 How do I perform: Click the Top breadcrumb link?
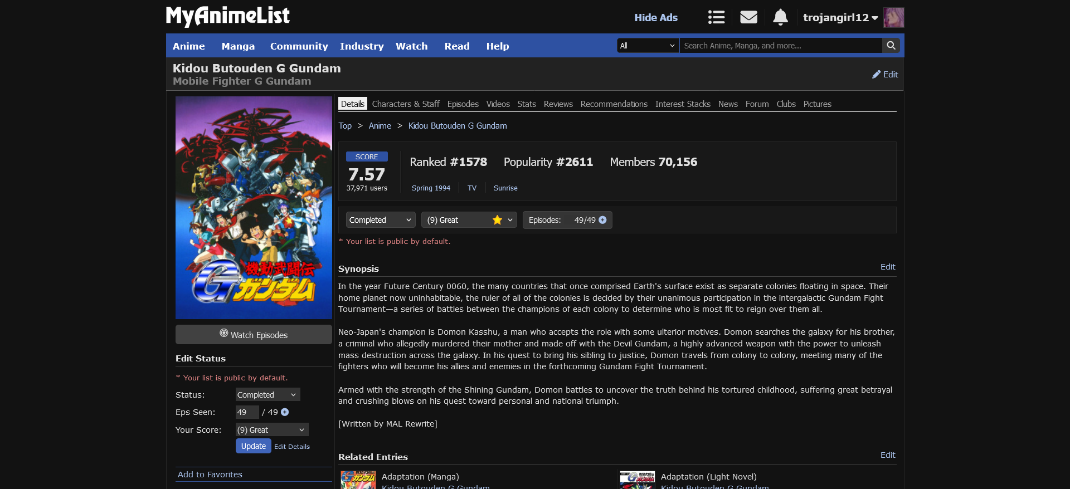345,125
